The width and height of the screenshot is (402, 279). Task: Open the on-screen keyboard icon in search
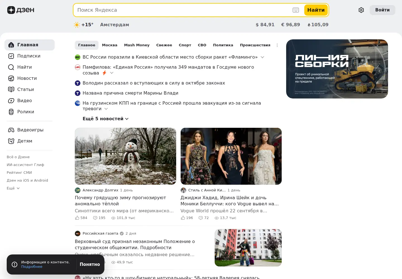[296, 10]
